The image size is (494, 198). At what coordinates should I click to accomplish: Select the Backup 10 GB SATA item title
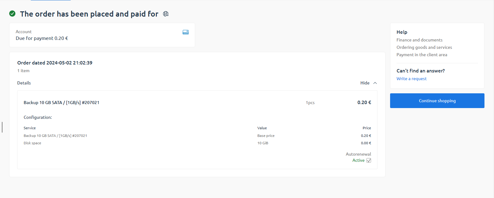click(x=61, y=103)
